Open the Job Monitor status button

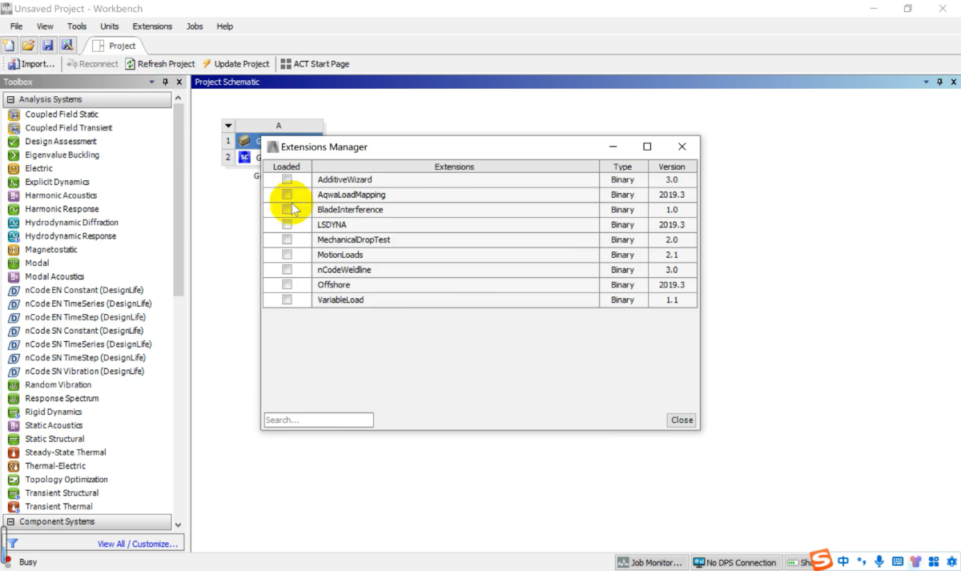(651, 562)
